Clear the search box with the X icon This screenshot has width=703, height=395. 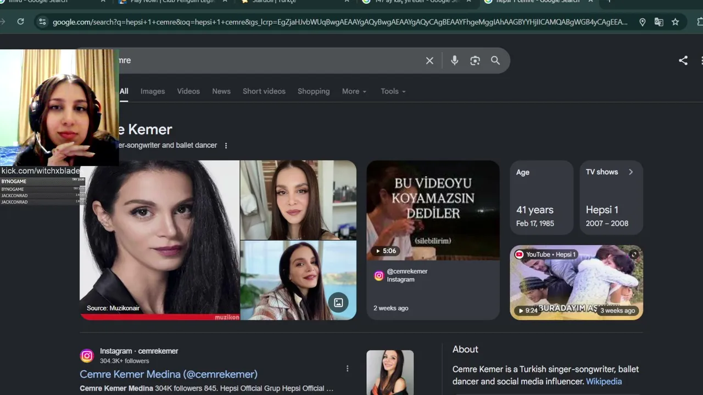429,60
